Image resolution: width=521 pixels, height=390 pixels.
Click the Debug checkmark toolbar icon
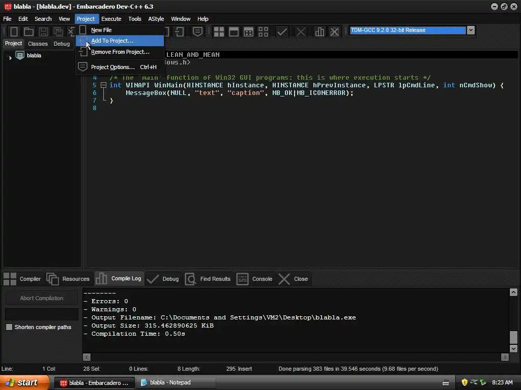(x=282, y=32)
